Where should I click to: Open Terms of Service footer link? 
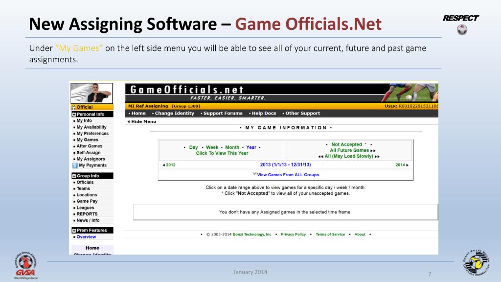click(x=330, y=235)
